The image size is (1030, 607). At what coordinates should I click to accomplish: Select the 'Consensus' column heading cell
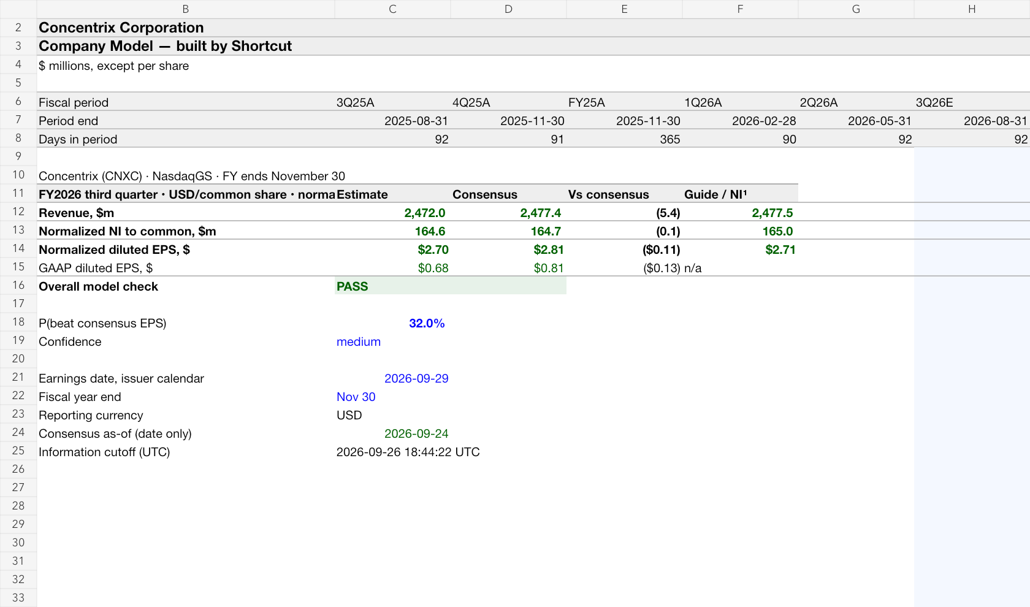coord(508,194)
